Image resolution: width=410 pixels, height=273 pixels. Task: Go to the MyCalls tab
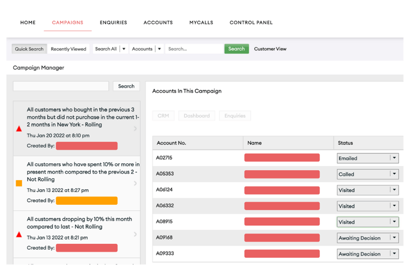click(x=201, y=23)
